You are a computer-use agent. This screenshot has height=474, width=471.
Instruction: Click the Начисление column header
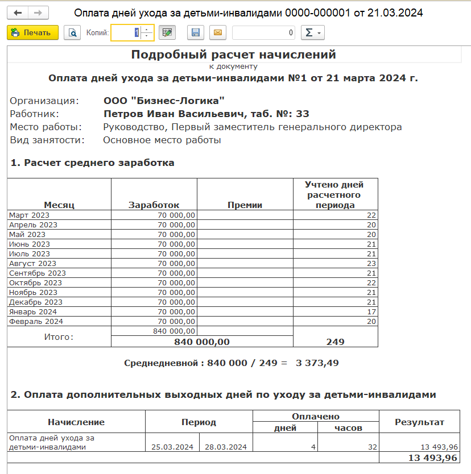click(x=76, y=422)
